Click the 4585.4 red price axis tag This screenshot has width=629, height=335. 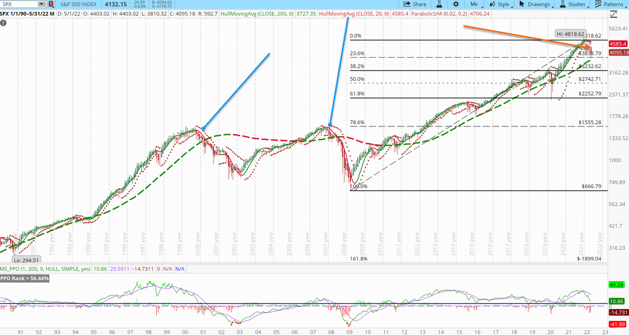[618, 44]
